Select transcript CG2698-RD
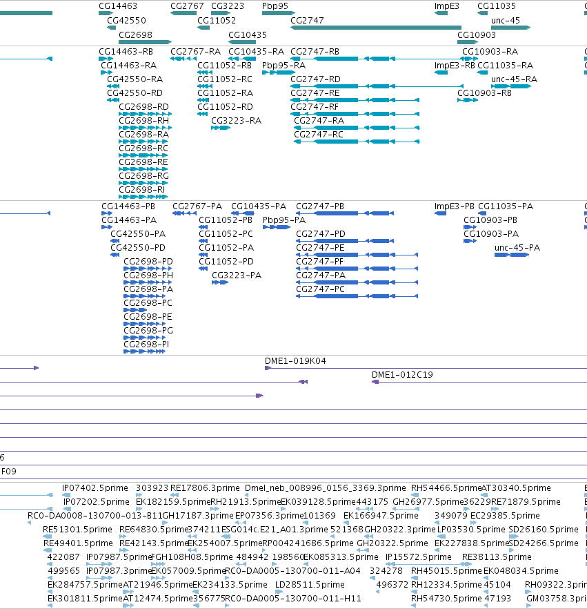The height and width of the screenshot is (609, 587). click(x=143, y=107)
